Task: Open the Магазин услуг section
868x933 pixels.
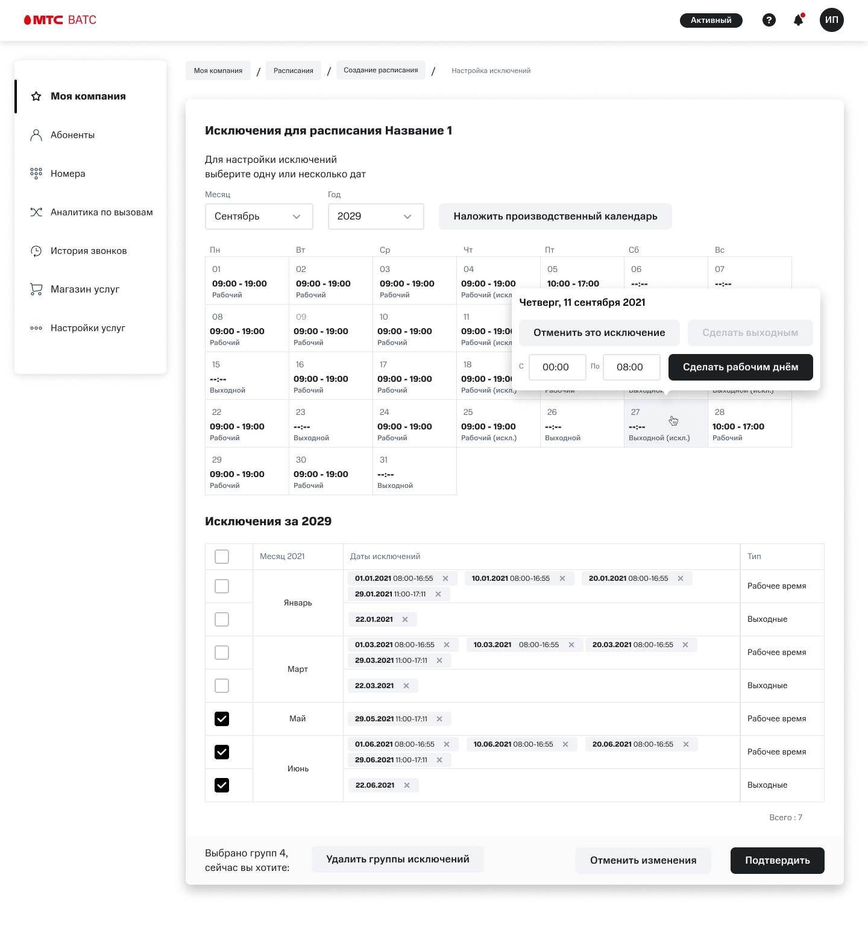Action: [x=84, y=289]
